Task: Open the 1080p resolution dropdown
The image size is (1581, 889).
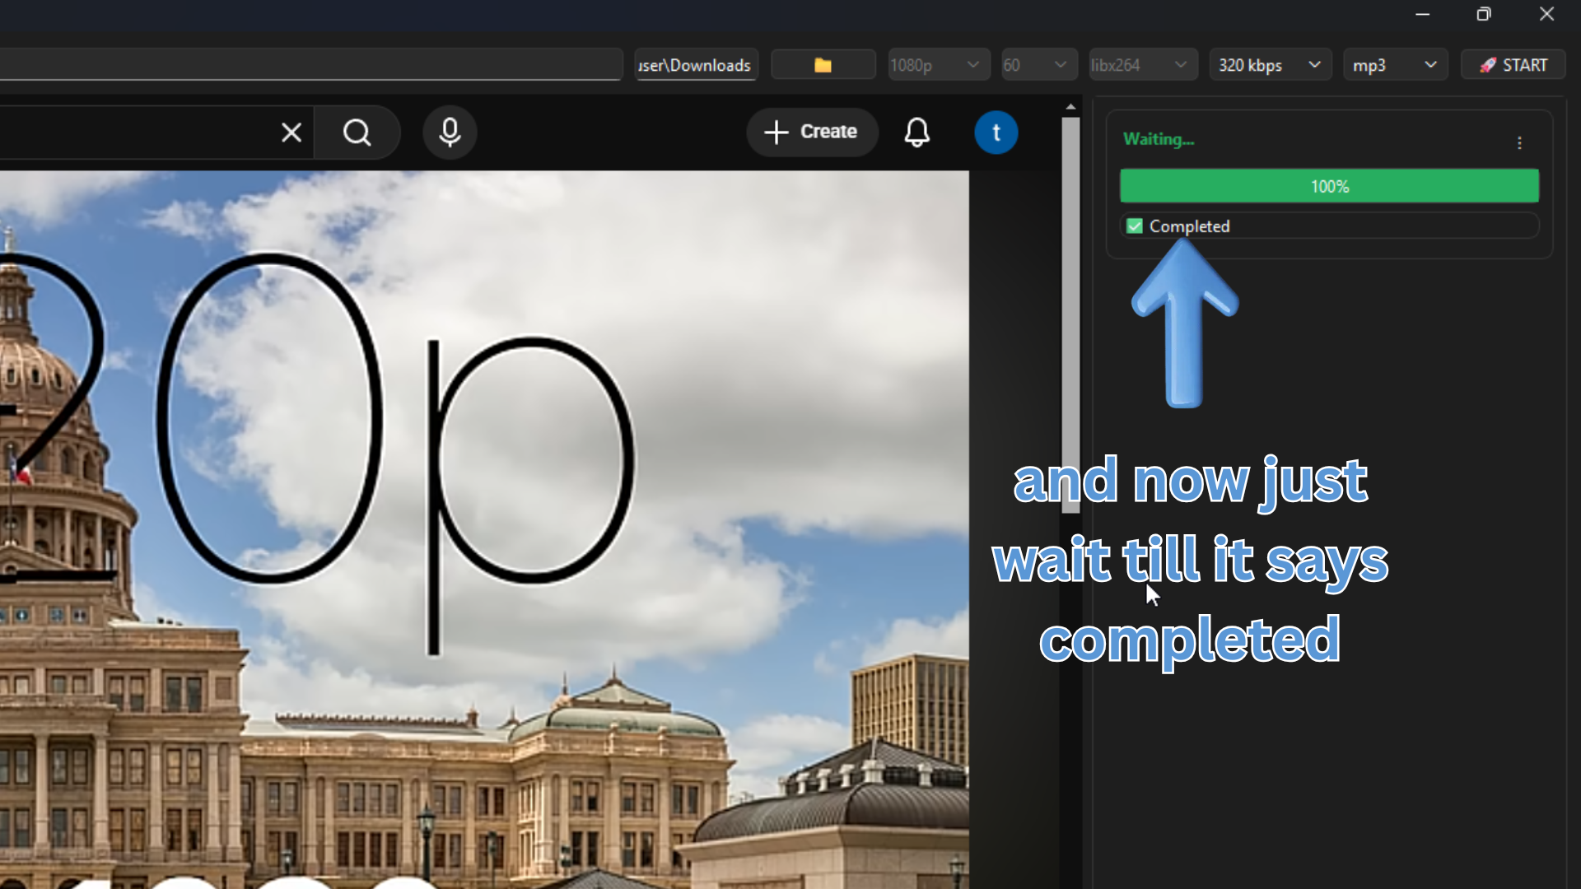Action: click(939, 64)
